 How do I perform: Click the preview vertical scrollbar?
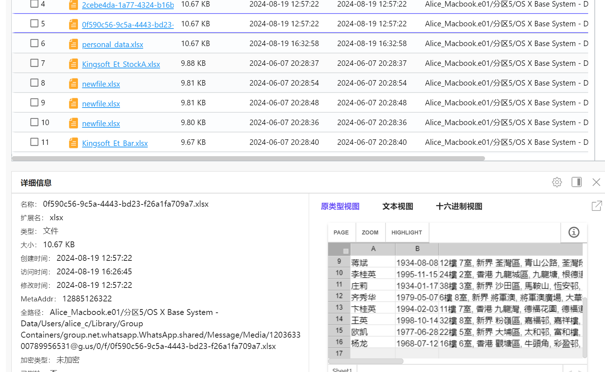[x=585, y=327]
